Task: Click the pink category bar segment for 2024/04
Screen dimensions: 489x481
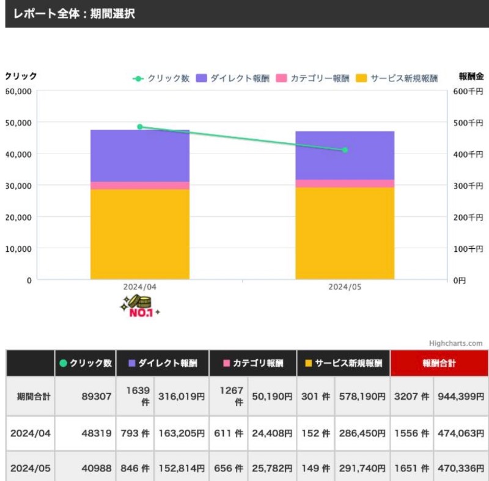Action: click(x=140, y=186)
